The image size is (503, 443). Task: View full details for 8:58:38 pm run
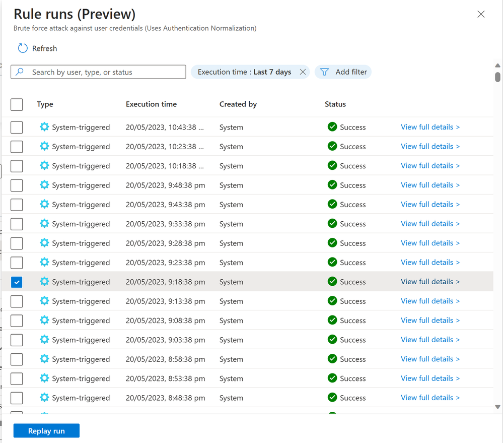tap(430, 359)
